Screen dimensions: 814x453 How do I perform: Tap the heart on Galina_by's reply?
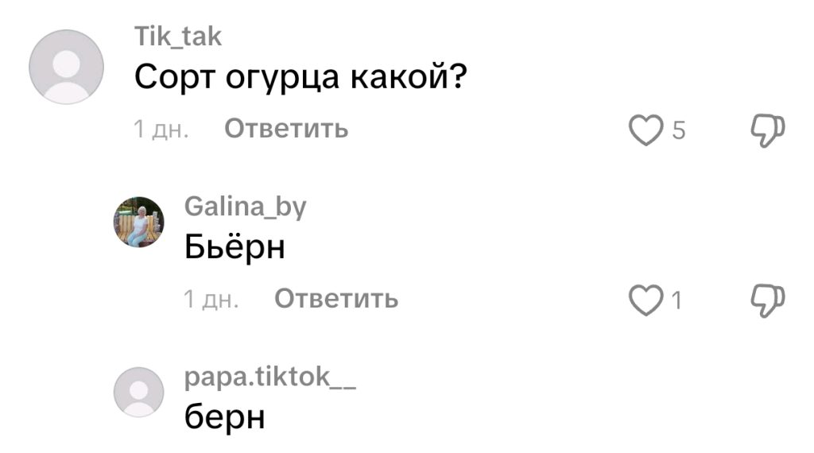645,301
